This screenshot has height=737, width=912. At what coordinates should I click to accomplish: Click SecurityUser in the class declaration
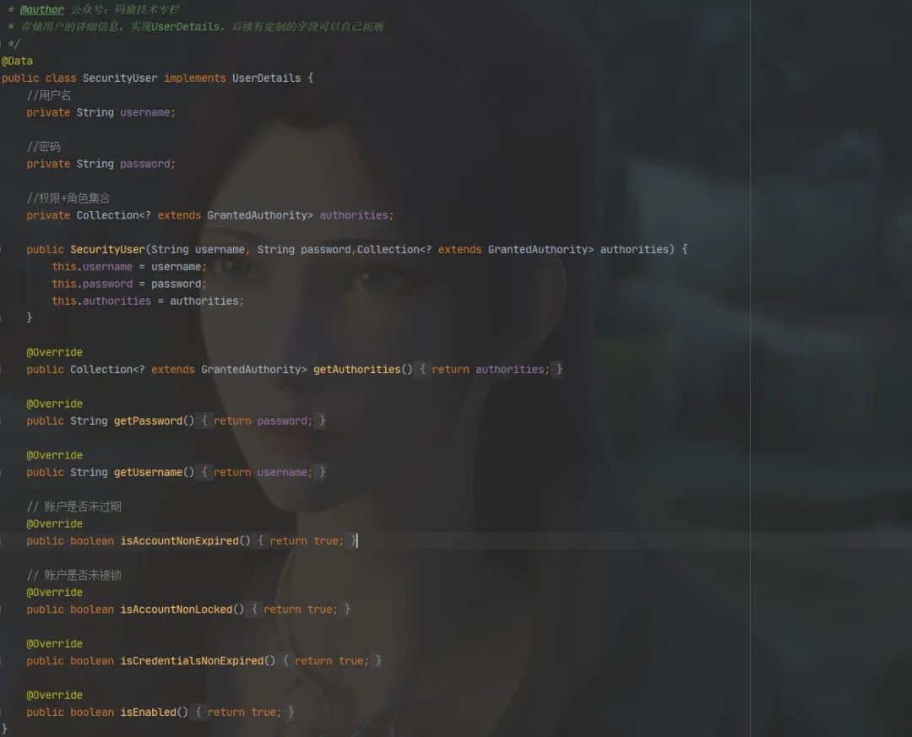coord(120,78)
